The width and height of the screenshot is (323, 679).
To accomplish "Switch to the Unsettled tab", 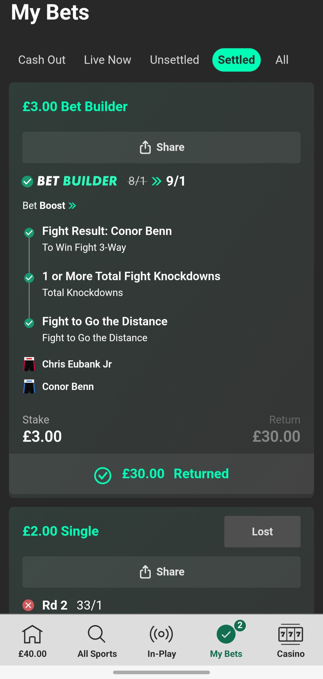I will (174, 60).
